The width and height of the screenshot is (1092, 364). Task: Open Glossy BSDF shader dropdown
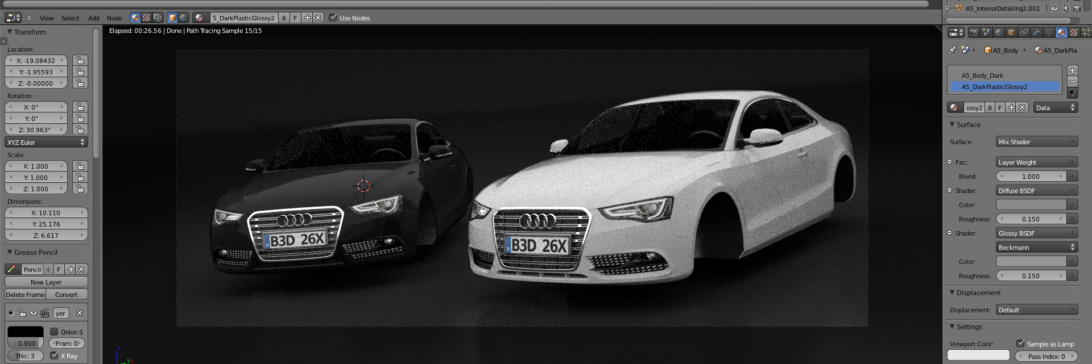(x=1037, y=233)
